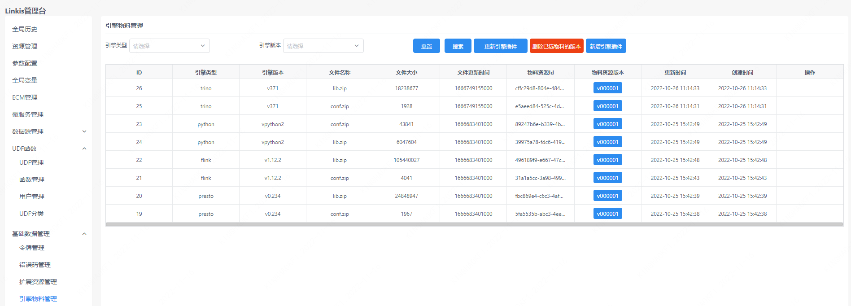Open 错误码管理 submenu item
This screenshot has height=306, width=851.
point(35,265)
